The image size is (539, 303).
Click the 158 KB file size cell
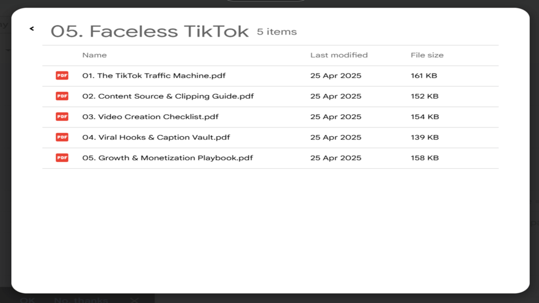coord(424,158)
